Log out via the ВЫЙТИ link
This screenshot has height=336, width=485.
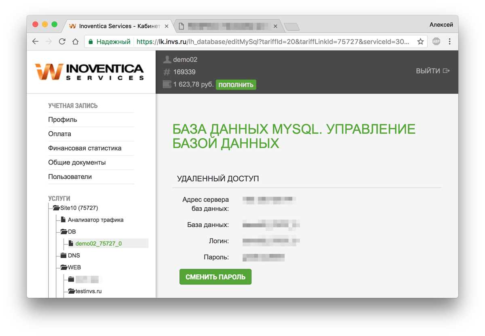point(428,71)
